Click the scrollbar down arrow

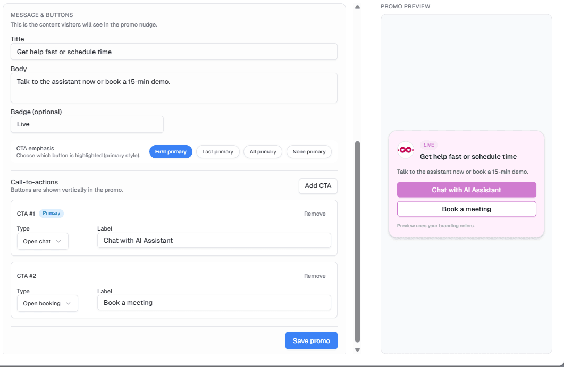(x=357, y=349)
